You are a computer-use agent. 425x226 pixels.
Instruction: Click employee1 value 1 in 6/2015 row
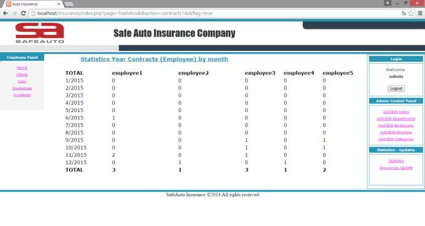(x=114, y=118)
